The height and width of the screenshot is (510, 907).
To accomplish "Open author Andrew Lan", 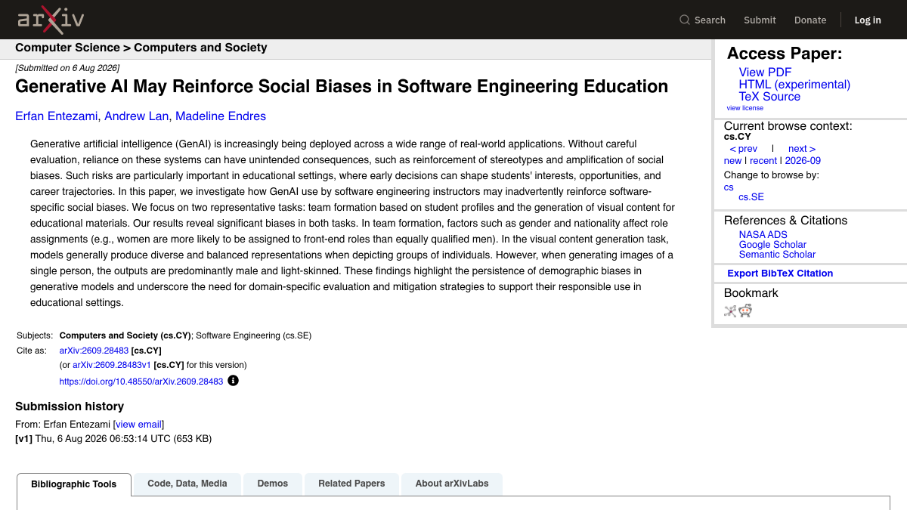I will click(x=137, y=116).
